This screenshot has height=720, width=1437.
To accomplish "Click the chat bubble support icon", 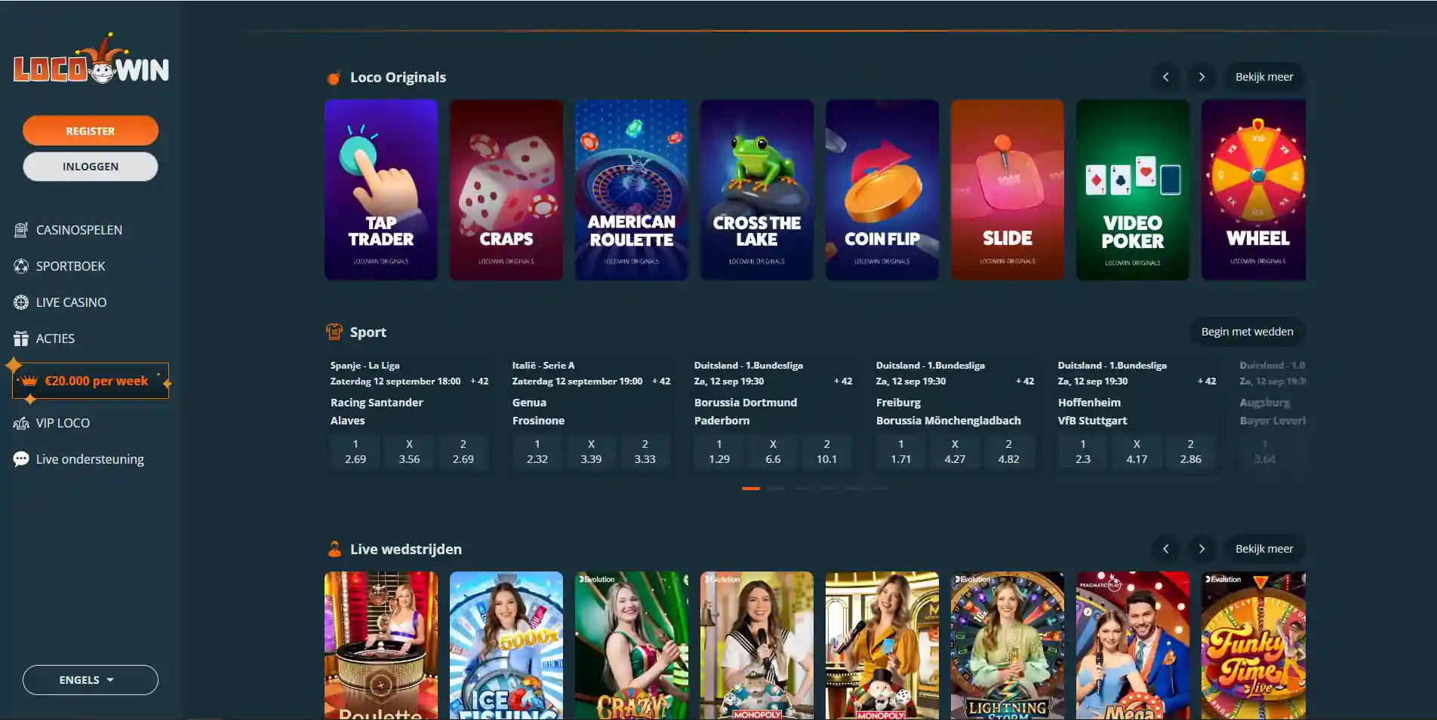I will [x=21, y=459].
